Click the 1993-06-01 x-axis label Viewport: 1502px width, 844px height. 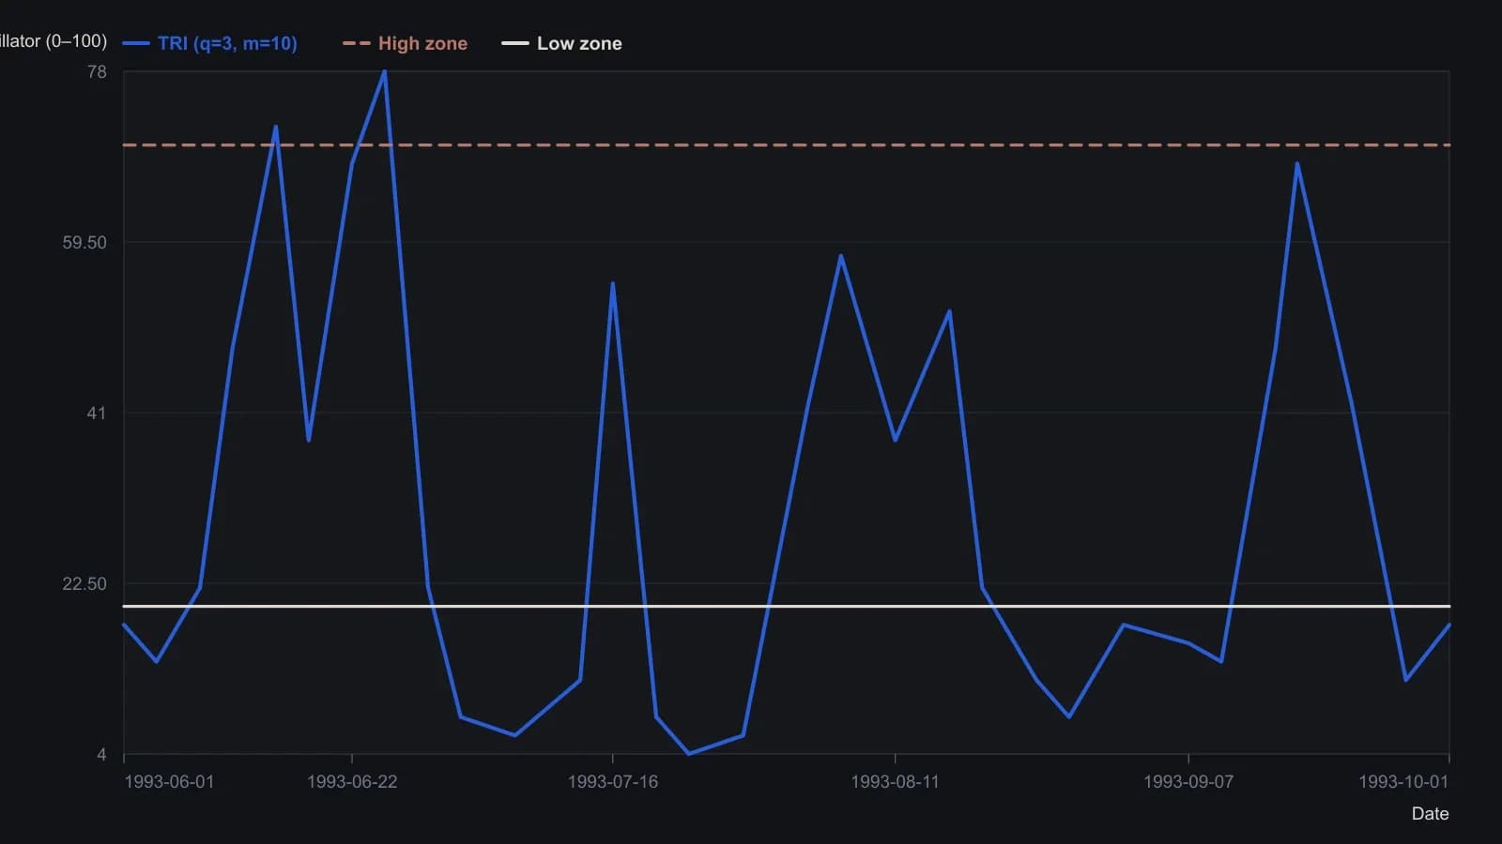(x=169, y=781)
